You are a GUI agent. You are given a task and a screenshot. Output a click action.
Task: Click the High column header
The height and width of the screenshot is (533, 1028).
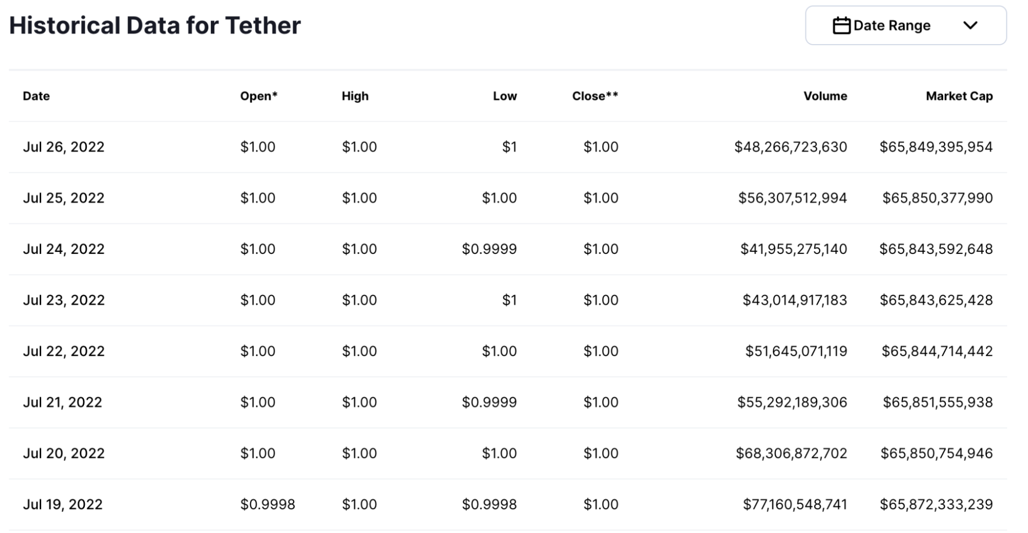point(355,96)
